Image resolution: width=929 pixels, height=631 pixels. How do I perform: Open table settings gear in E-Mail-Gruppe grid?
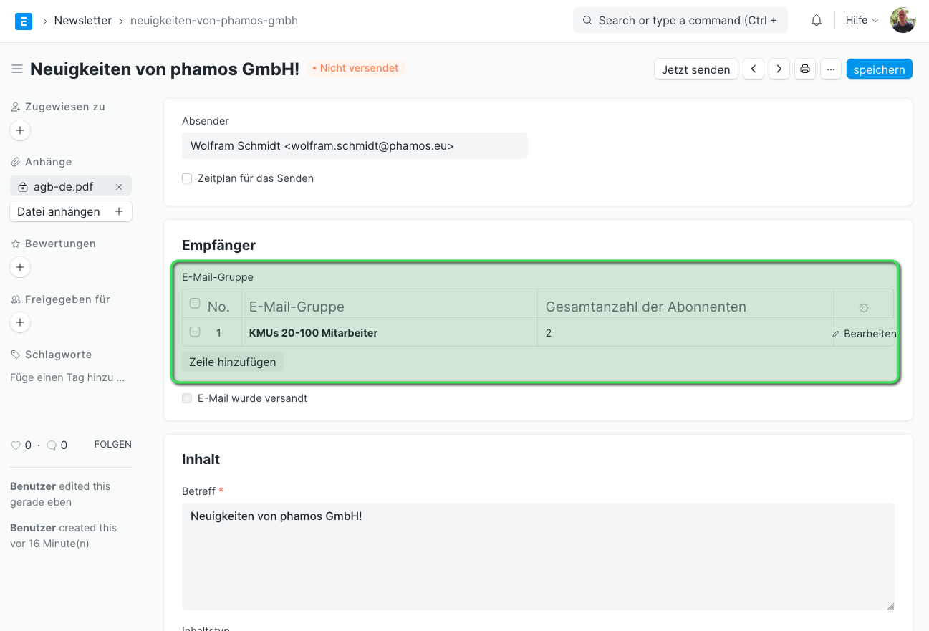864,308
